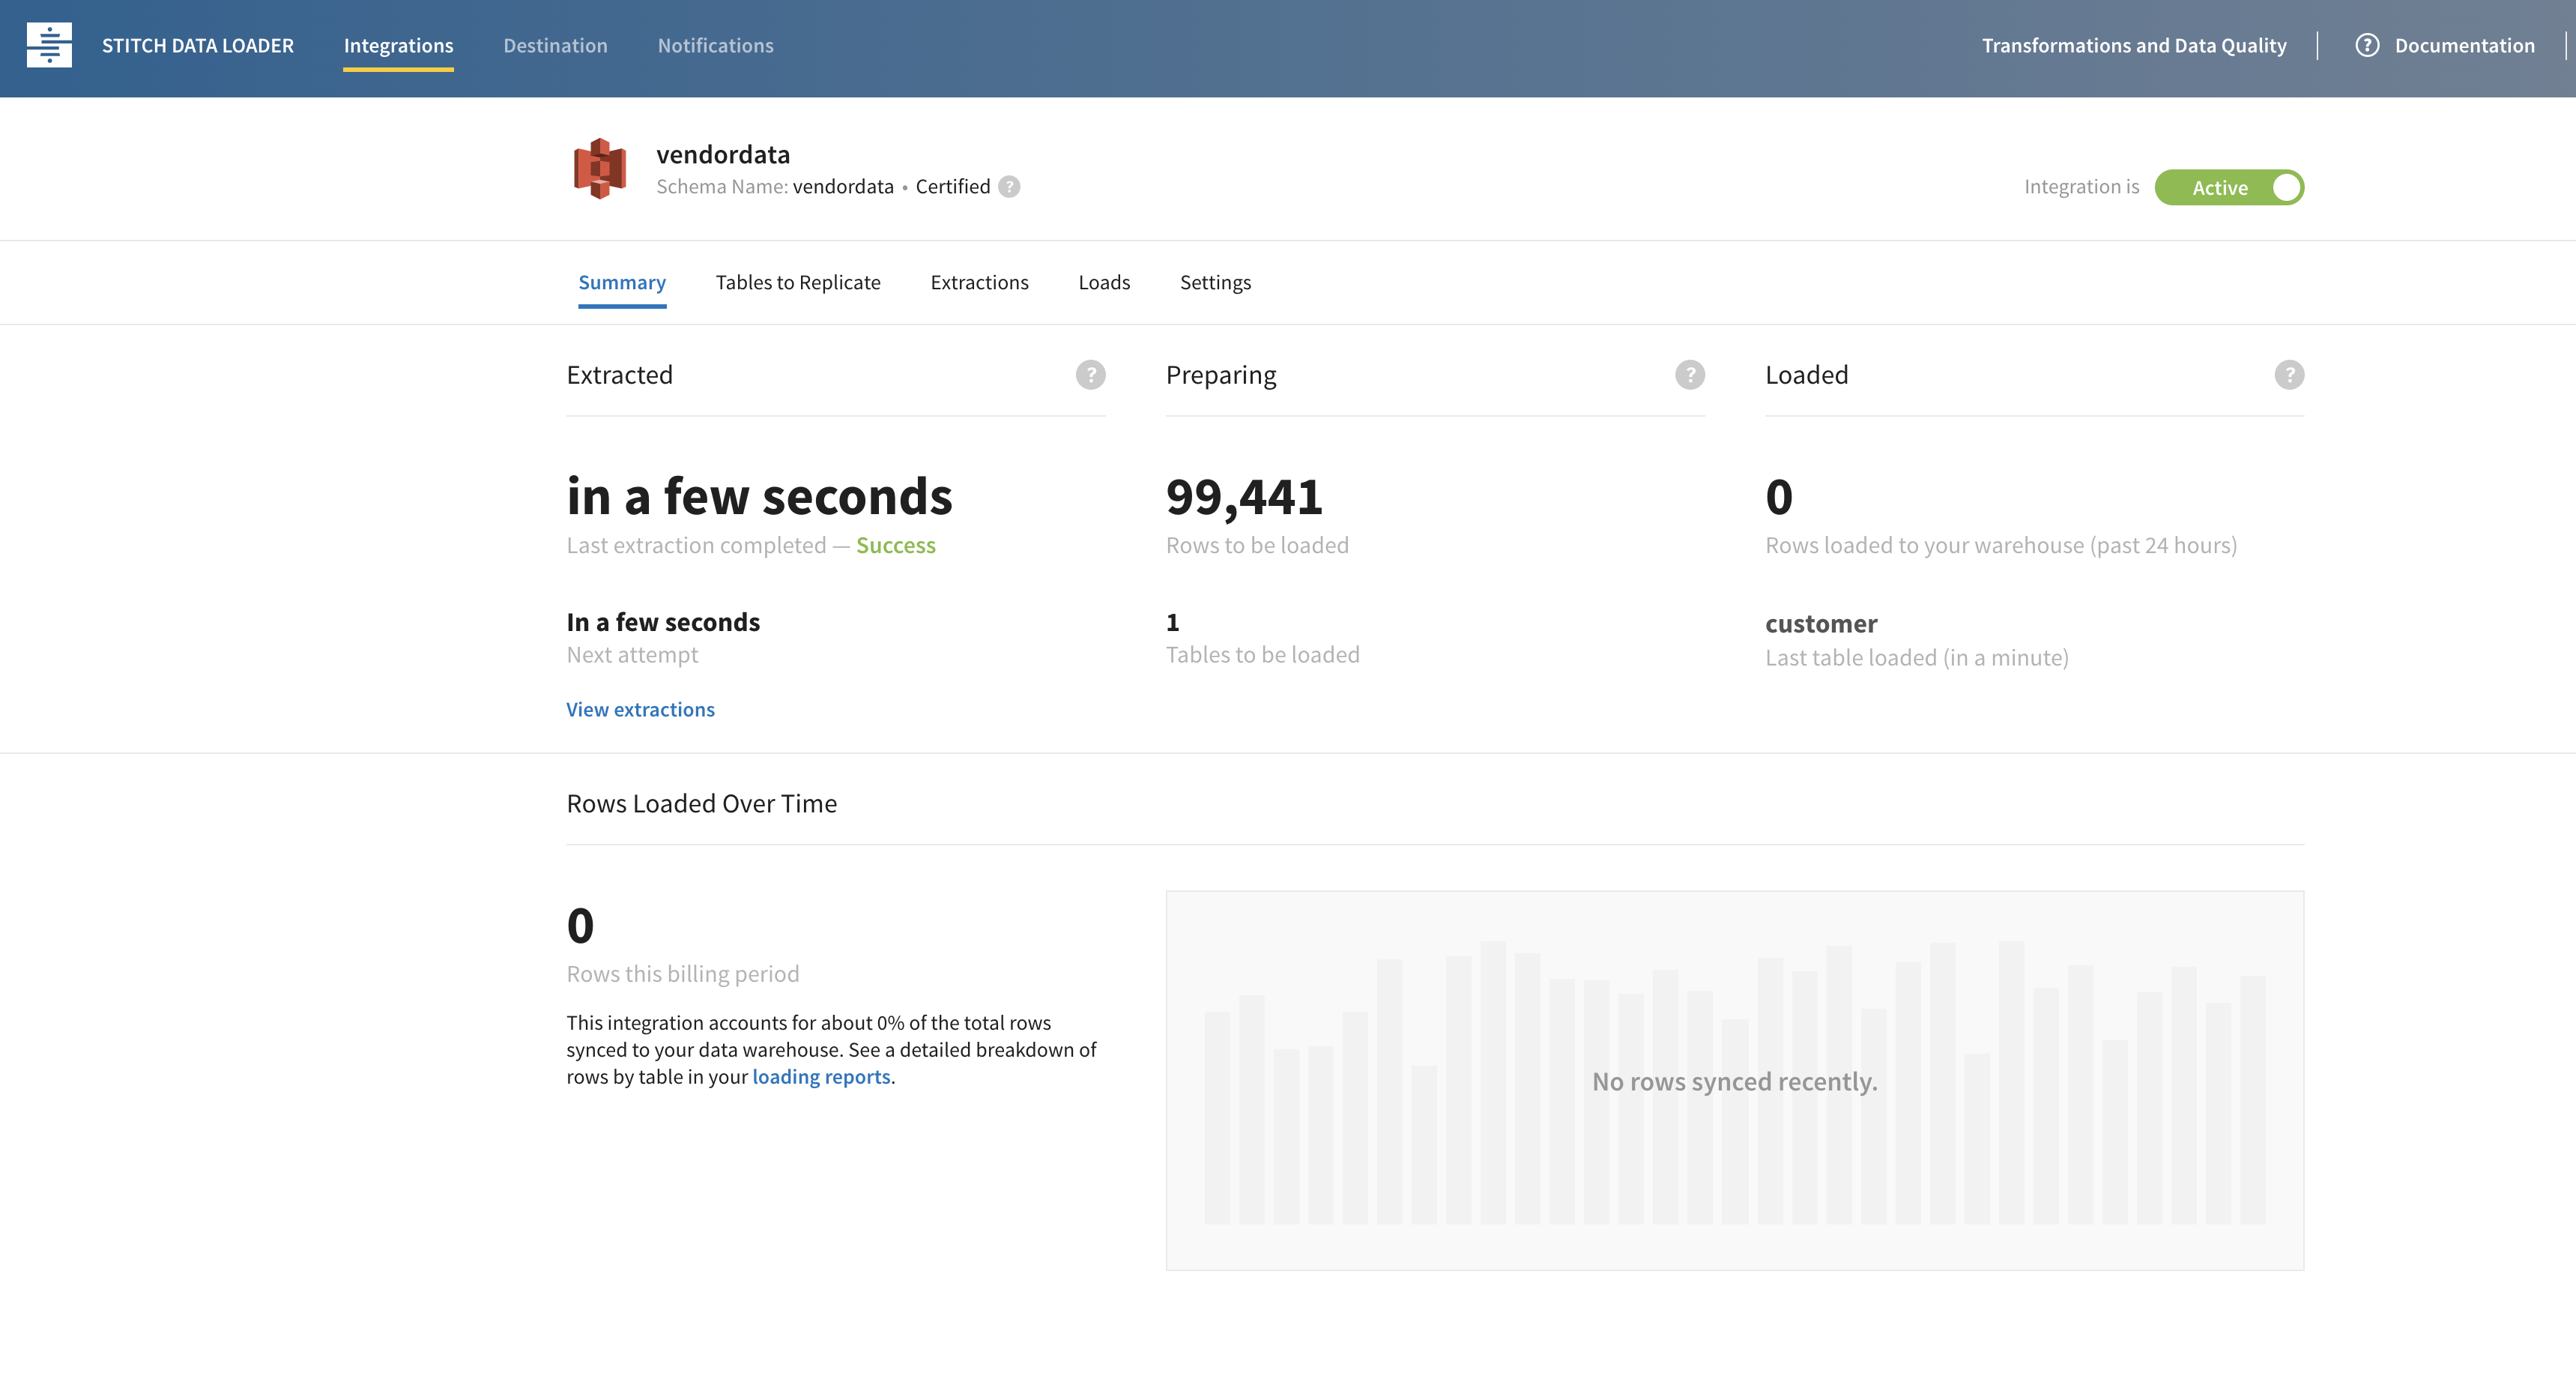Click the Extracted section help icon
The image size is (2576, 1379).
(x=1090, y=375)
